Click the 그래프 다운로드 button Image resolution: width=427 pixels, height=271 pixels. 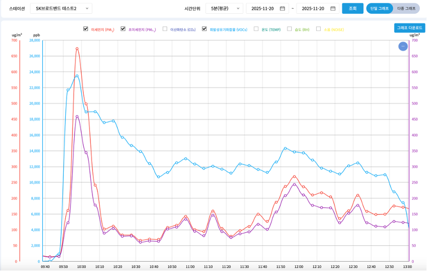(410, 28)
